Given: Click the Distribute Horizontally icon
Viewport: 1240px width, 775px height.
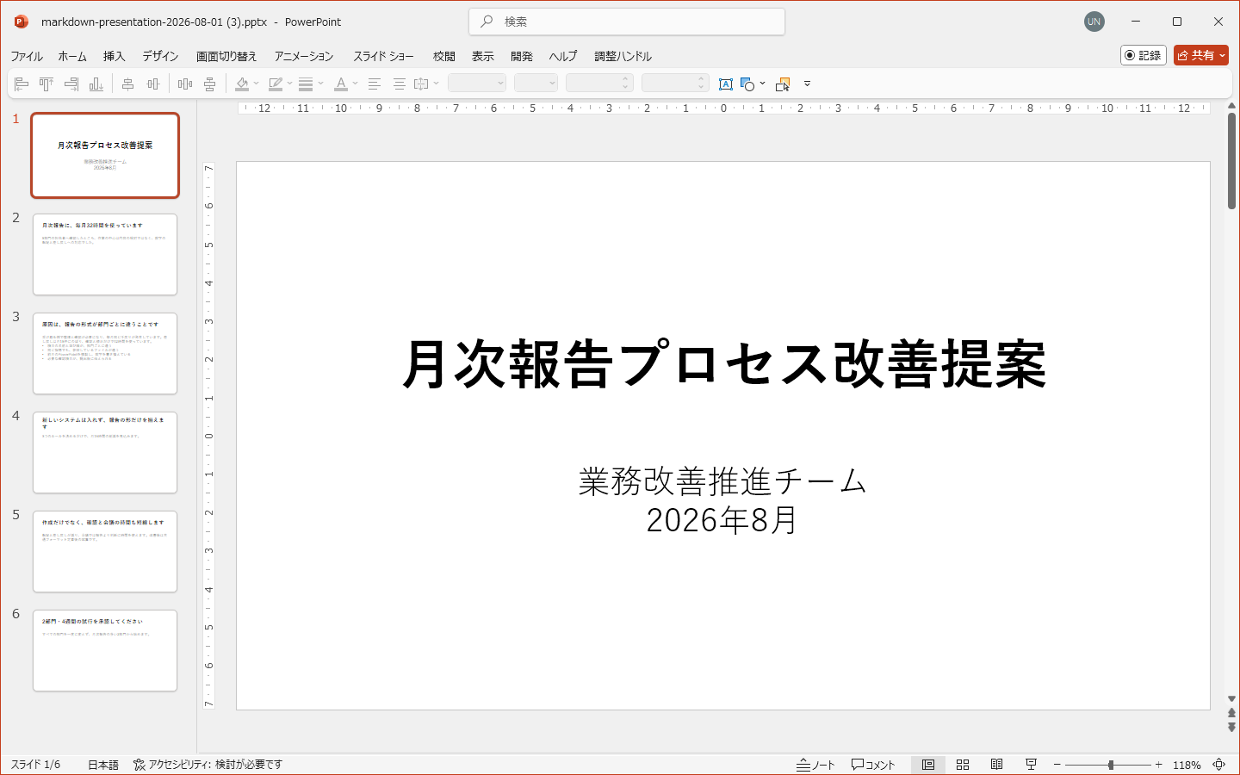Looking at the screenshot, I should [x=185, y=84].
